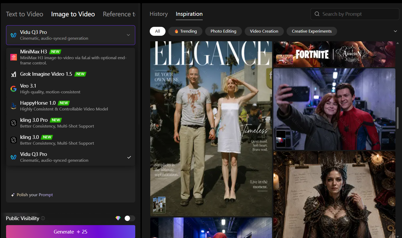Switch to the Text to Video tab
This screenshot has width=402, height=238.
(25, 14)
